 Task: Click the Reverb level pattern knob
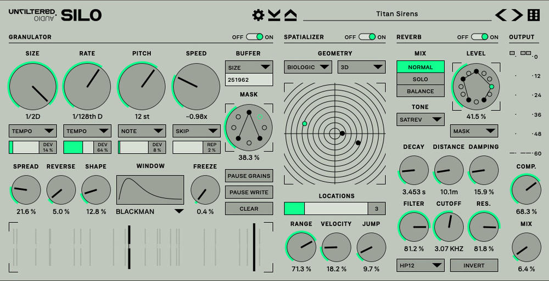coord(475,86)
